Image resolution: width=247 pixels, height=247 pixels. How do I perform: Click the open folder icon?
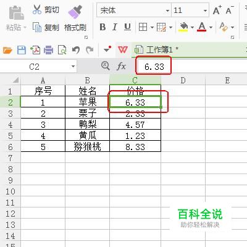(7, 50)
